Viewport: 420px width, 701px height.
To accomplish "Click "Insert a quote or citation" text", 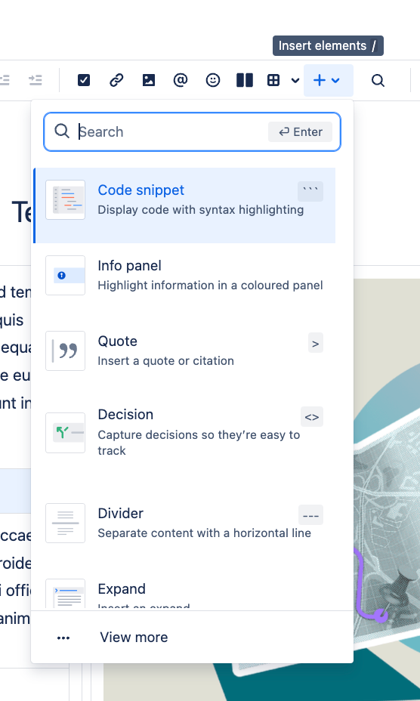I will (x=166, y=361).
